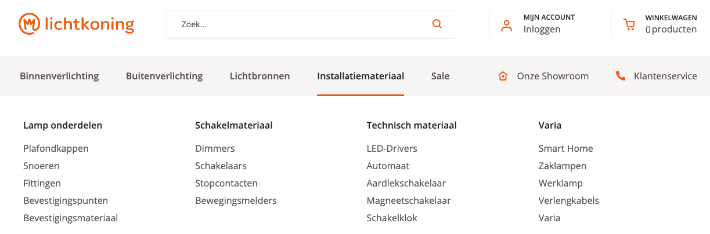This screenshot has height=234, width=710.
Task: Click the Klantenservice phone icon
Action: click(621, 76)
